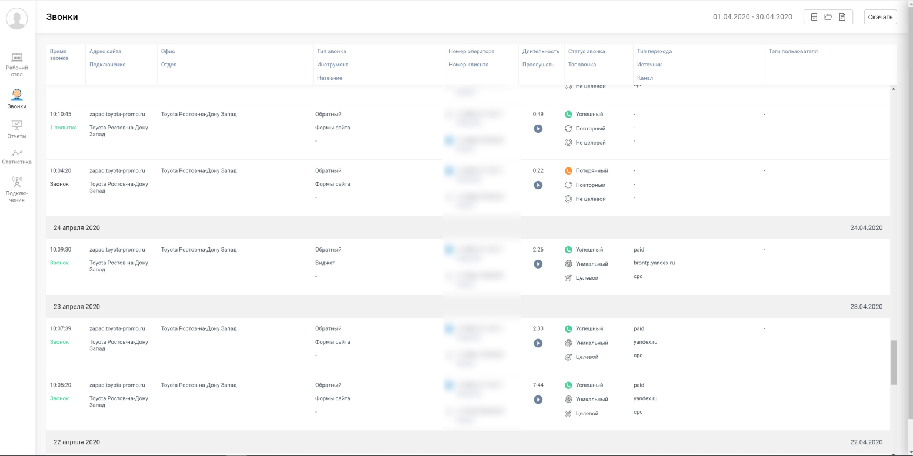913x456 pixels.
Task: Select the '24 апреля 2020' date group row
Action: (468, 227)
